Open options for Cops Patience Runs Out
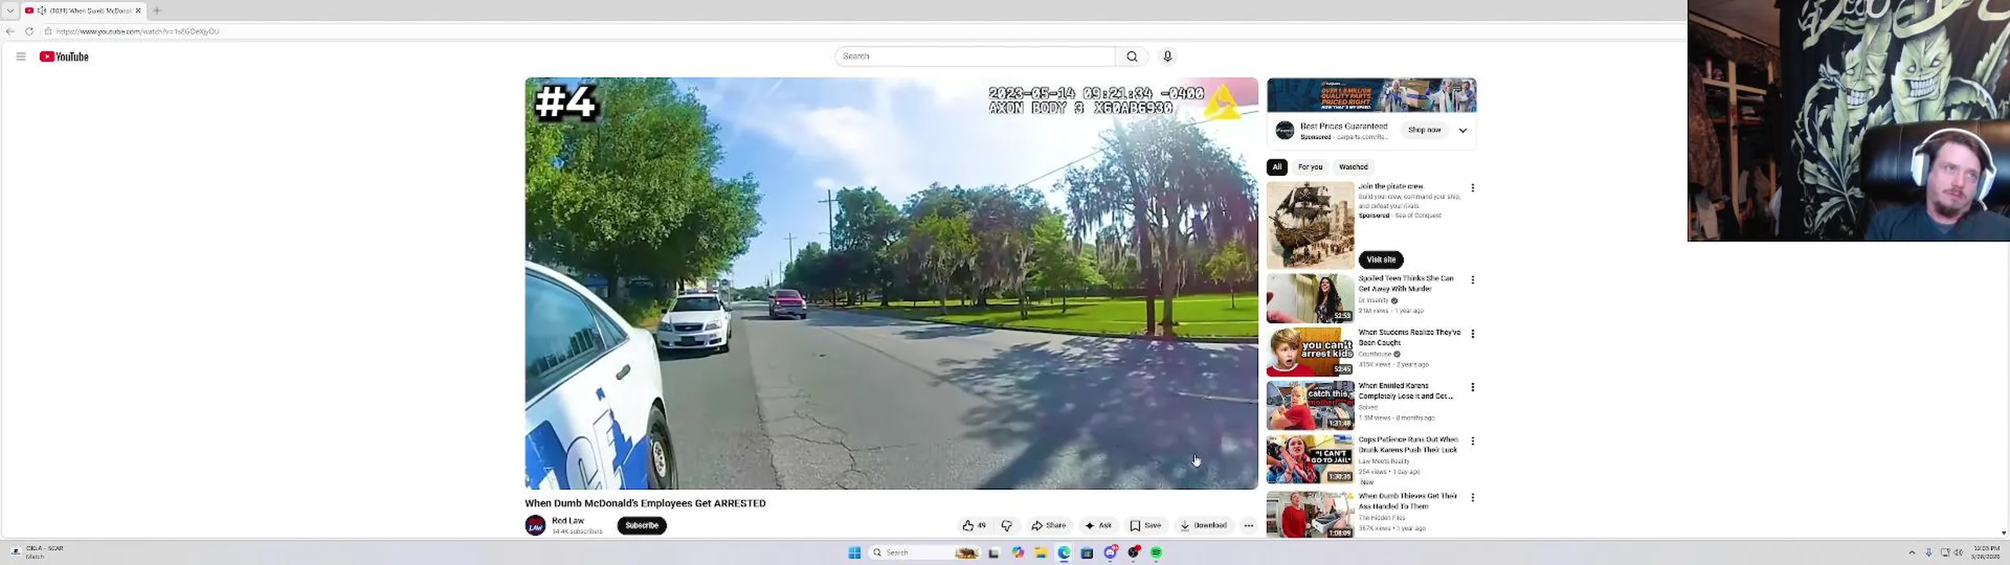This screenshot has height=565, width=2010. pyautogui.click(x=1472, y=441)
